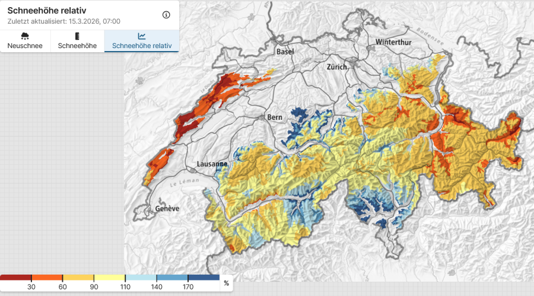Image resolution: width=534 pixels, height=296 pixels.
Task: Choose the pale blue 110–140% legend swatch
Action: tap(141, 278)
